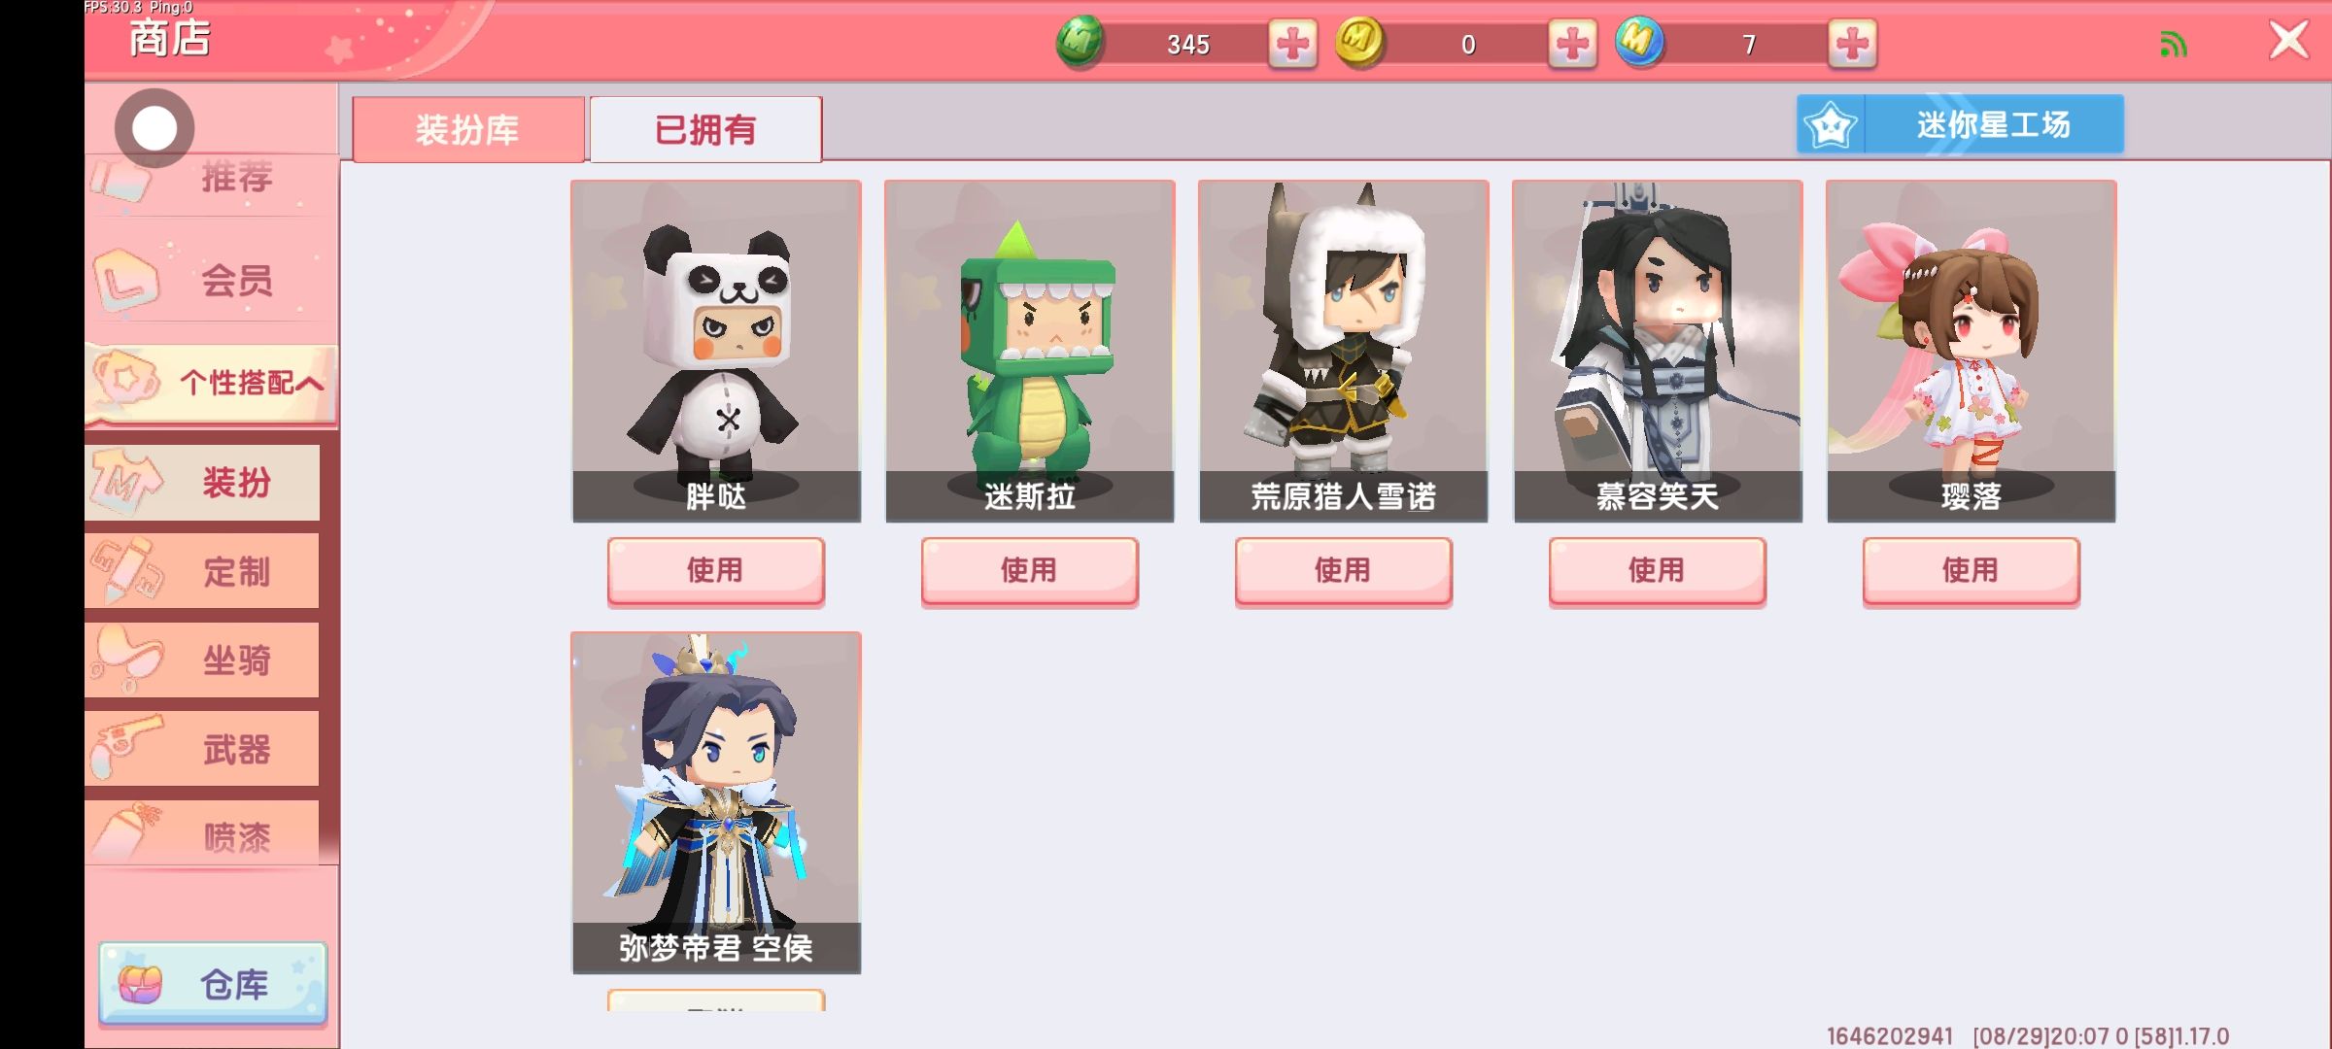Screen dimensions: 2332x1049
Task: Tap the floating record circle button
Action: [x=154, y=128]
